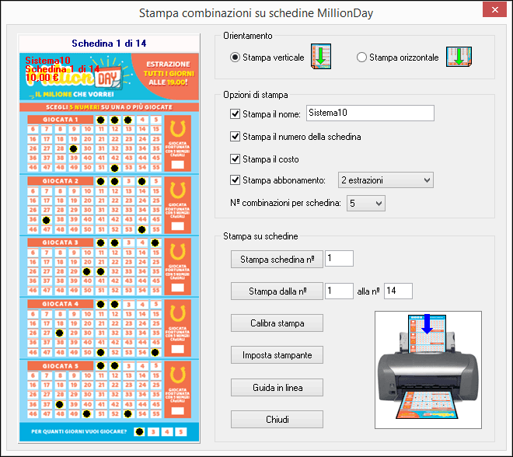513x457 pixels.
Task: Select Stampa orizzontale radio button
Action: [361, 58]
